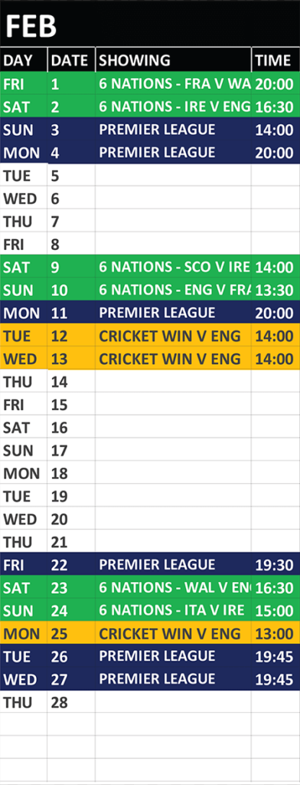Click the FEB month title
Image resolution: width=300 pixels, height=785 pixels.
tap(31, 26)
